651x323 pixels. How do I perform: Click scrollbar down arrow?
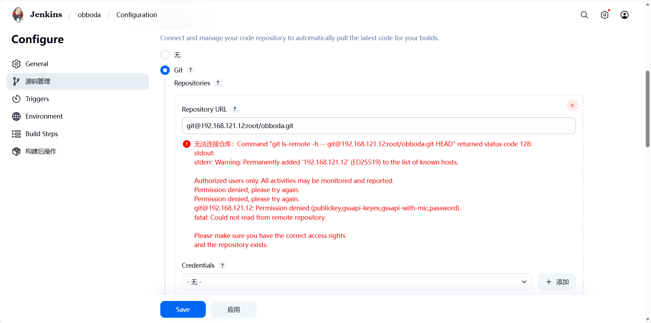click(647, 319)
